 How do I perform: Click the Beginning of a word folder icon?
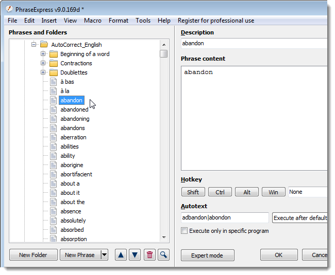[x=54, y=54]
